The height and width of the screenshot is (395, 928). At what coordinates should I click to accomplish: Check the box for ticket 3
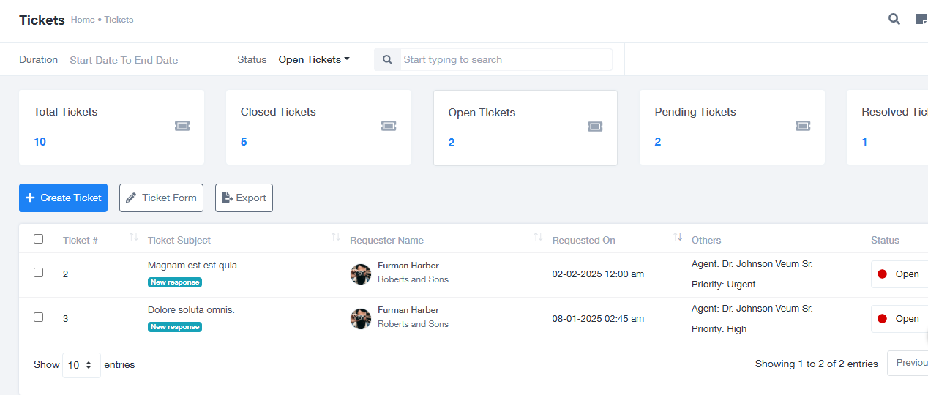click(39, 317)
